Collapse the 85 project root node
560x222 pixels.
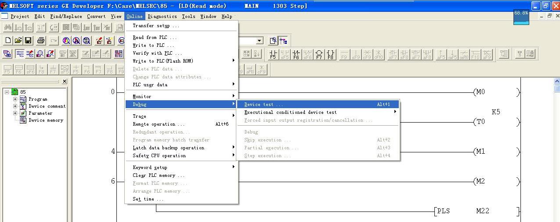[7, 92]
